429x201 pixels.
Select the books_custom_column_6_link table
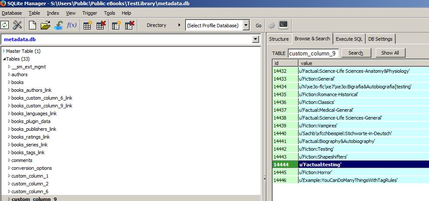[42, 98]
